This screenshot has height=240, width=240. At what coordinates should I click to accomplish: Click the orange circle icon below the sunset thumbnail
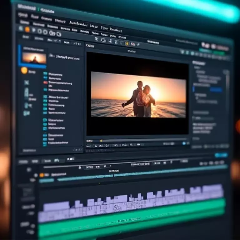pyautogui.click(x=24, y=71)
